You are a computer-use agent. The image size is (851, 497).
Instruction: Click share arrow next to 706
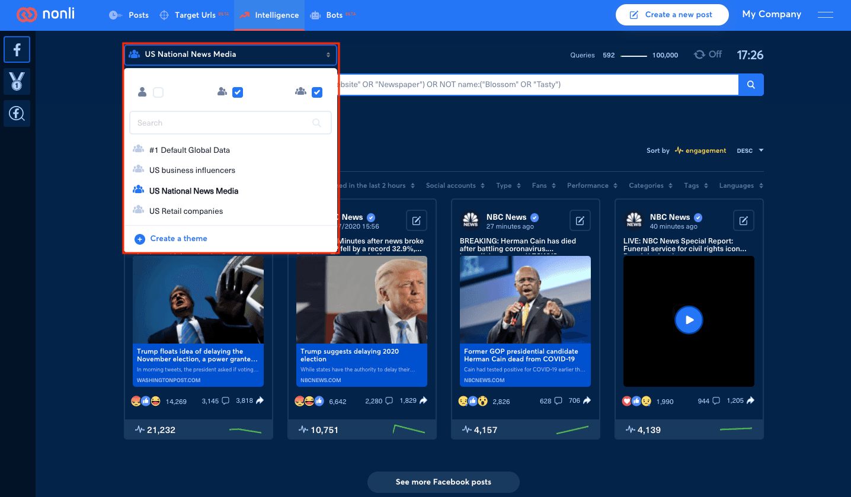(x=587, y=400)
